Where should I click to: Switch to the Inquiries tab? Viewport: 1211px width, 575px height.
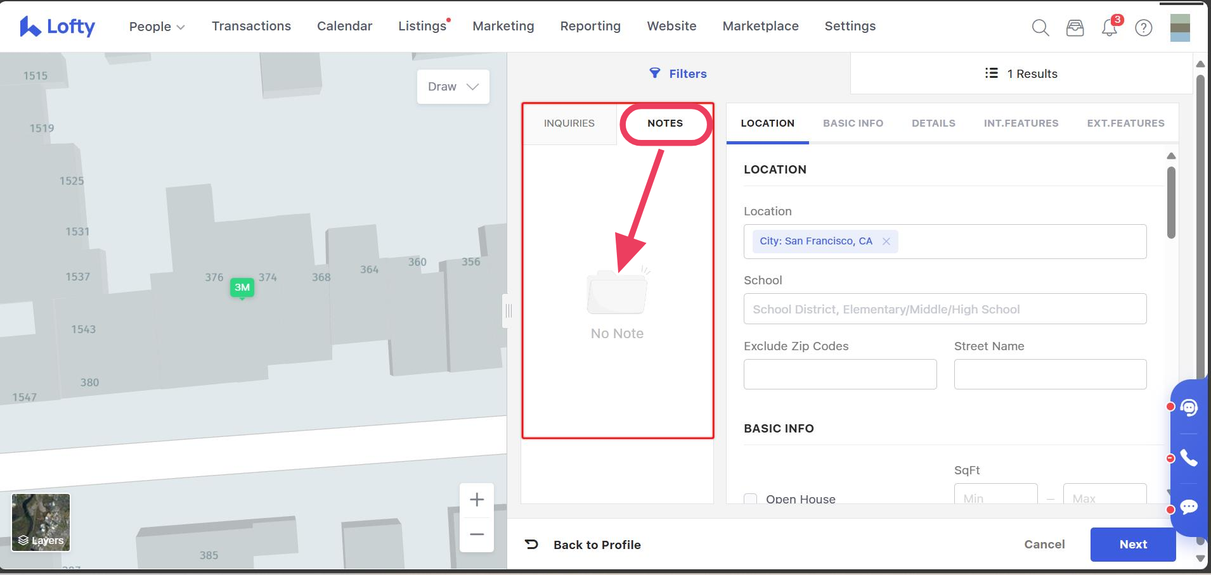pyautogui.click(x=569, y=123)
